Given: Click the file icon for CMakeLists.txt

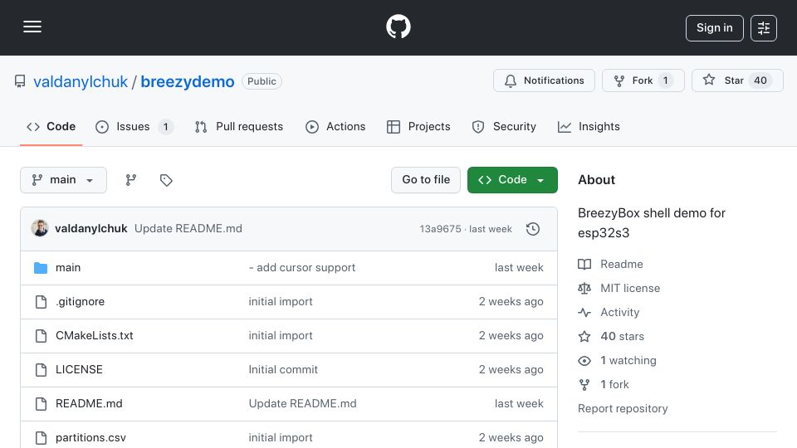Looking at the screenshot, I should point(41,336).
